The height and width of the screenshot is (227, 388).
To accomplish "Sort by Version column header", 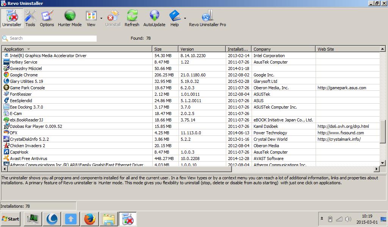I will pos(202,49).
